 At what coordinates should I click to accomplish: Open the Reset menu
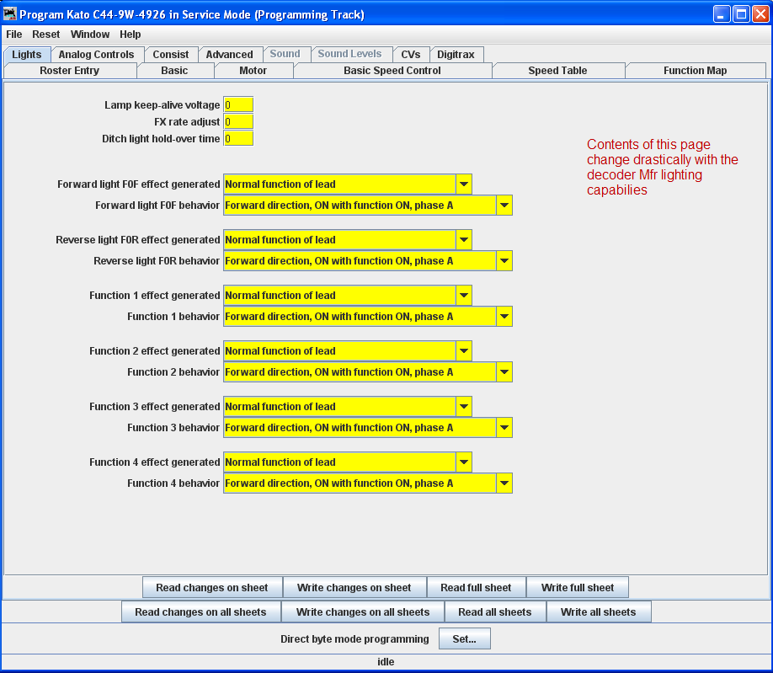[x=46, y=35]
